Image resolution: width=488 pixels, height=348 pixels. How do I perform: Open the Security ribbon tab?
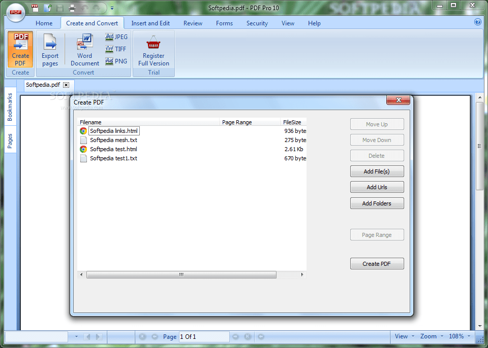(x=257, y=23)
